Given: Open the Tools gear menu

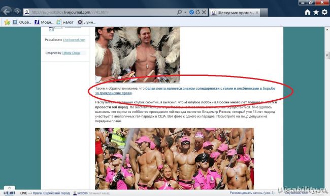Looking at the screenshot, I should click(324, 12).
